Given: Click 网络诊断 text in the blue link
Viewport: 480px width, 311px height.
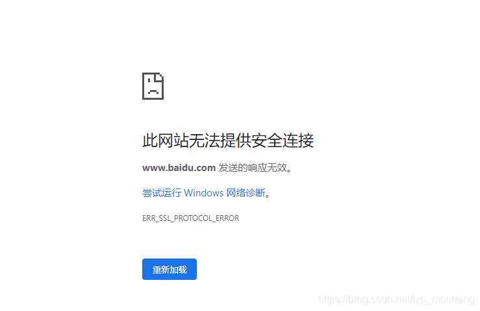Looking at the screenshot, I should pos(246,193).
